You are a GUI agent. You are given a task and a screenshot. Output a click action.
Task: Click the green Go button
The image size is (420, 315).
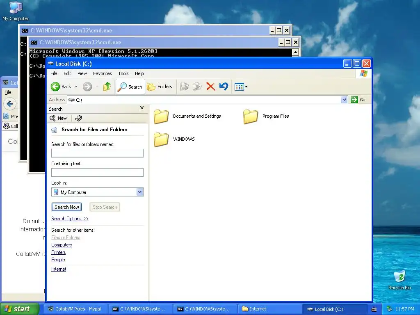coord(358,100)
